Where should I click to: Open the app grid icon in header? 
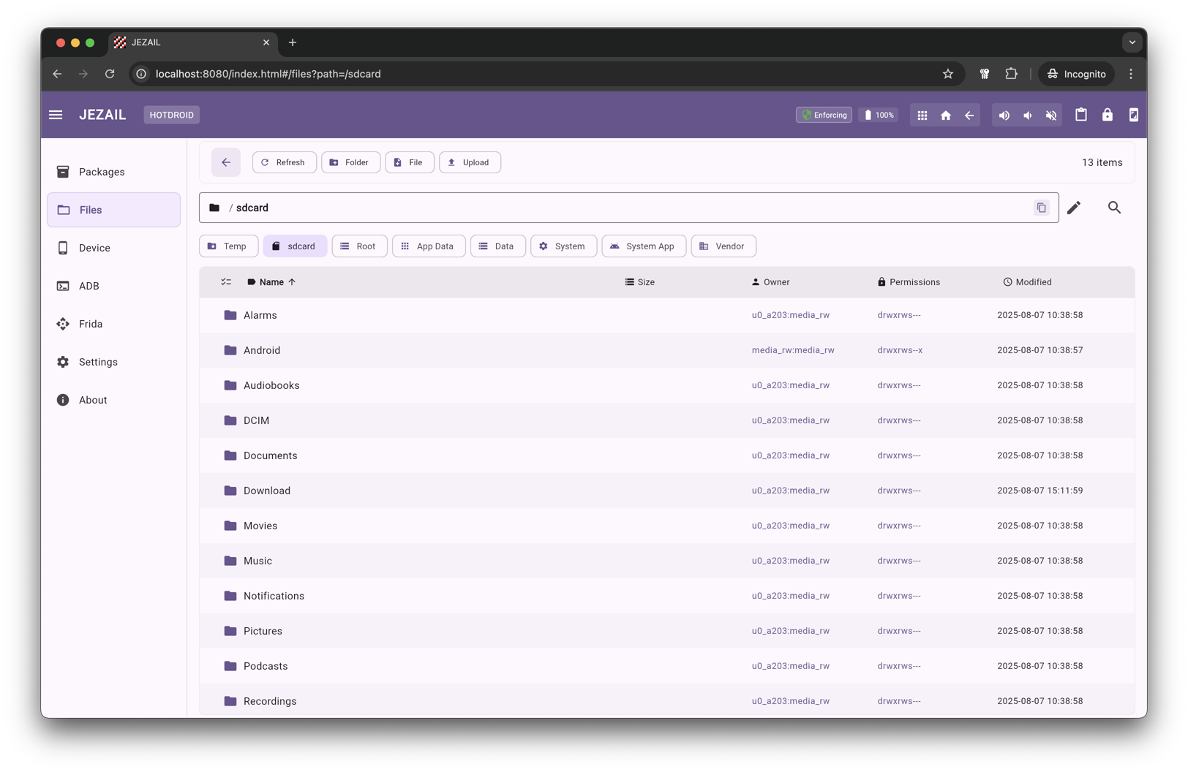pyautogui.click(x=922, y=115)
